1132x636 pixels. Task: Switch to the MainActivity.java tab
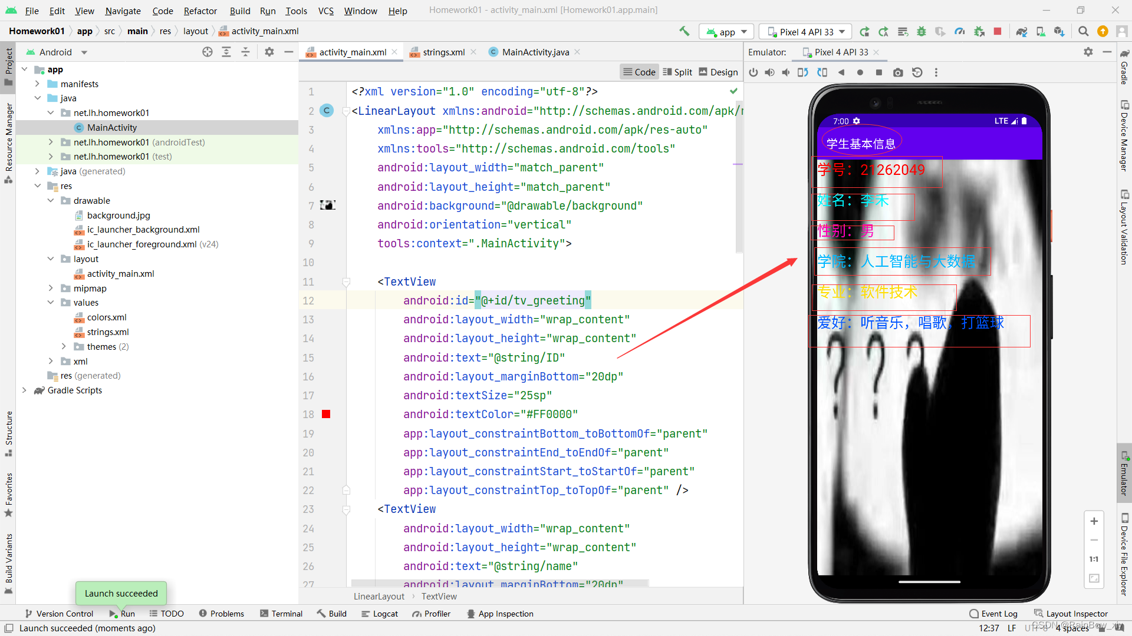[x=534, y=52]
